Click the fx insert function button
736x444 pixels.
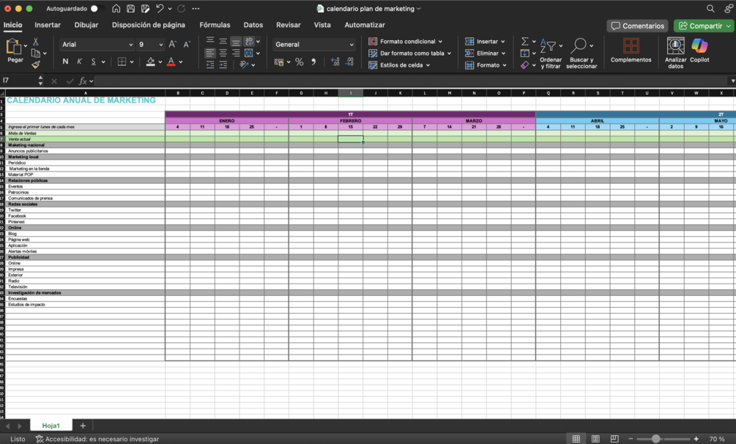(83, 81)
